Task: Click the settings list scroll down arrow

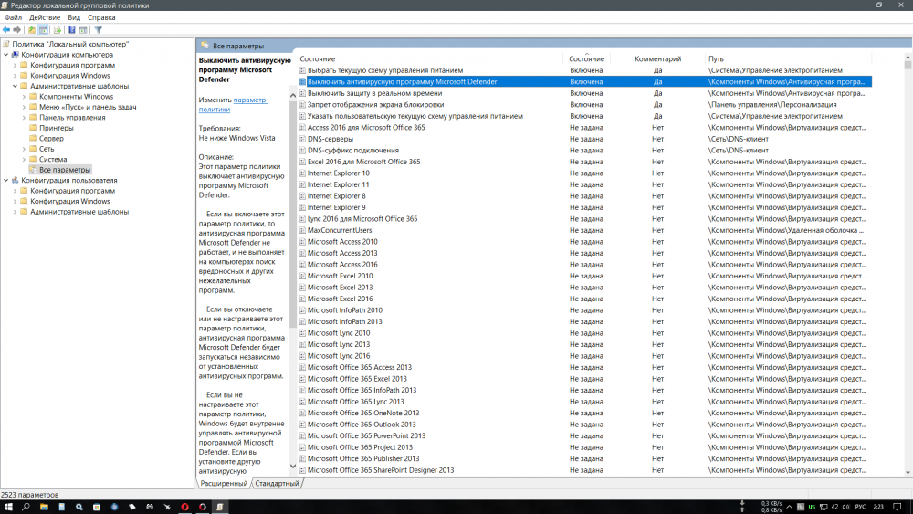Action: pyautogui.click(x=908, y=473)
